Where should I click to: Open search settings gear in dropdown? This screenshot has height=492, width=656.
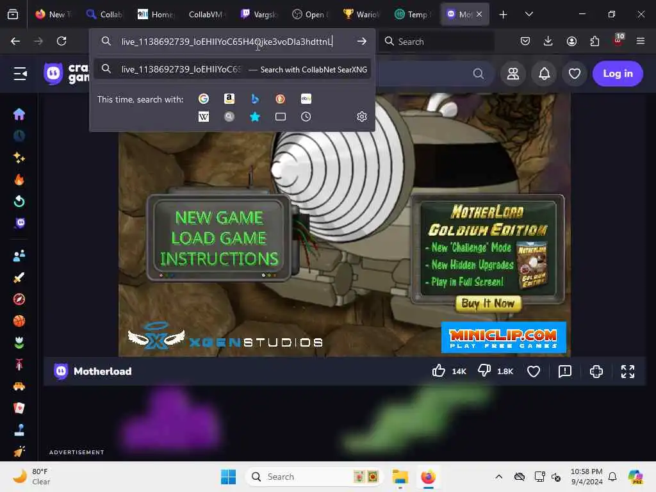pyautogui.click(x=362, y=117)
